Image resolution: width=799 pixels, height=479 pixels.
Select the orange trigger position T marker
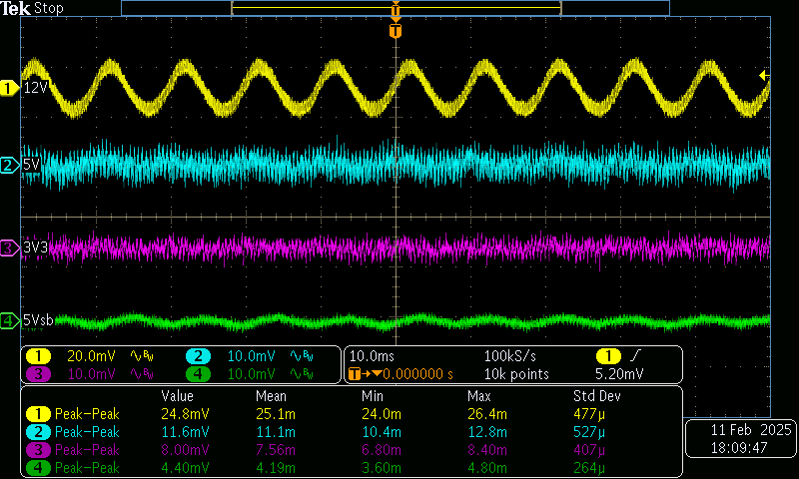396,31
